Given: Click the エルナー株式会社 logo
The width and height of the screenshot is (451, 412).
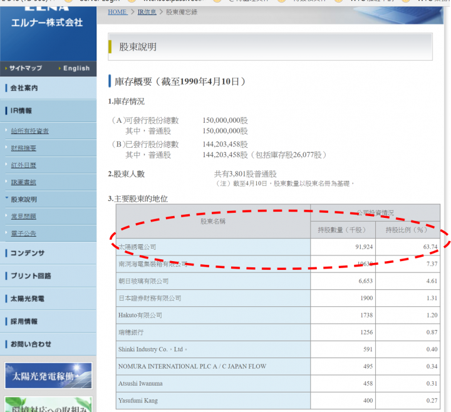Looking at the screenshot, I should click(x=47, y=23).
